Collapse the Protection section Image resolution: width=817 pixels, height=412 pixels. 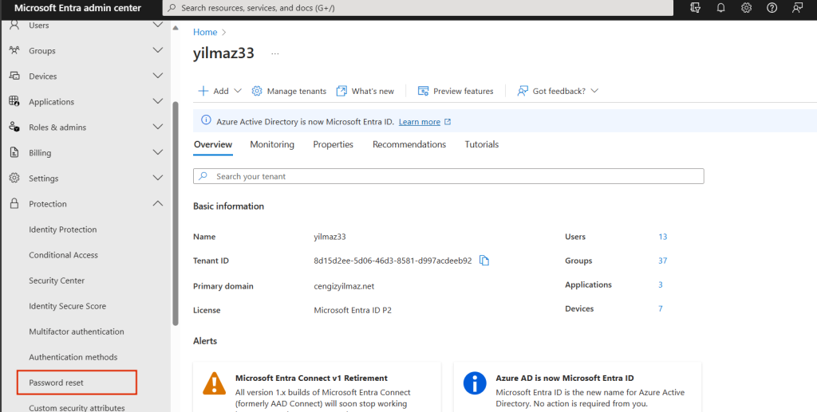[157, 204]
